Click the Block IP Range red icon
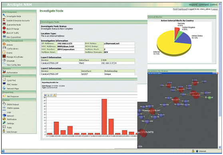Viewport: 223px width, 155px height. 4,28
